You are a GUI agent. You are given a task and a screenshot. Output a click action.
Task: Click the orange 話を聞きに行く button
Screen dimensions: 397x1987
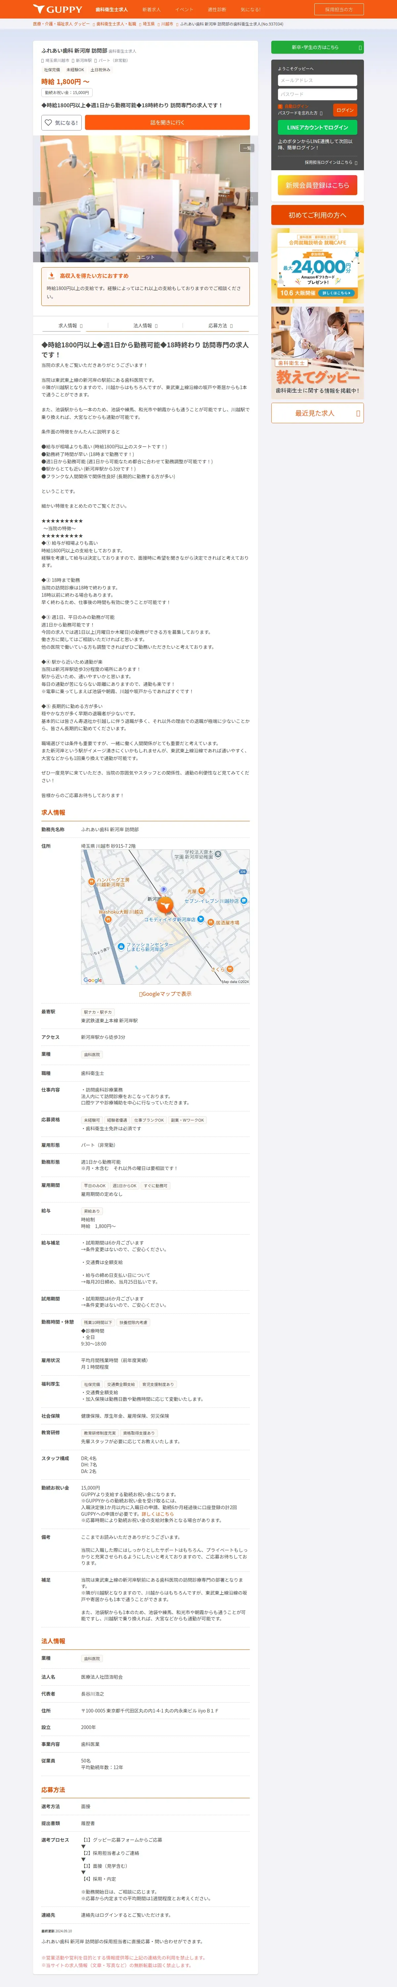tap(167, 123)
